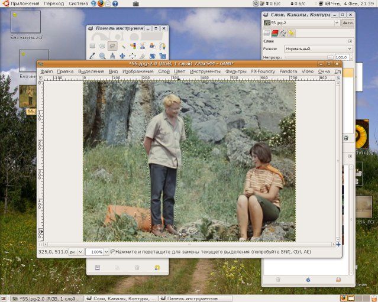
Task: Select the Zoom magnifier tool
Action: [x=102, y=56]
